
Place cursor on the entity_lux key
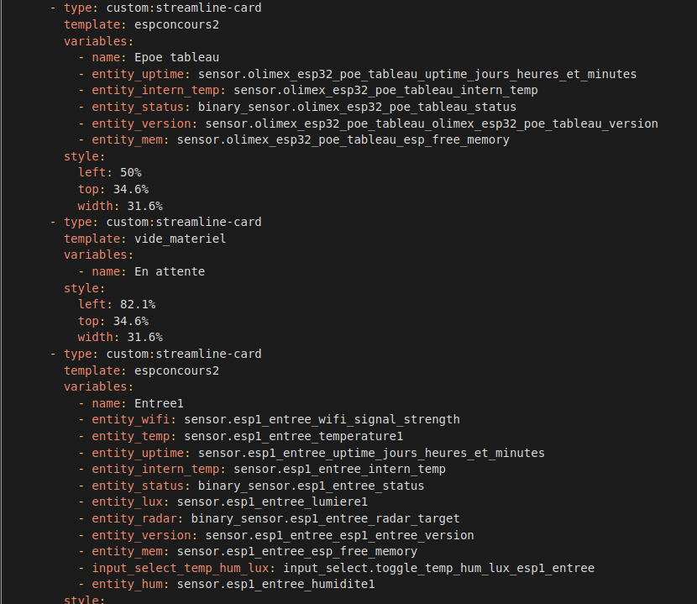(130, 502)
